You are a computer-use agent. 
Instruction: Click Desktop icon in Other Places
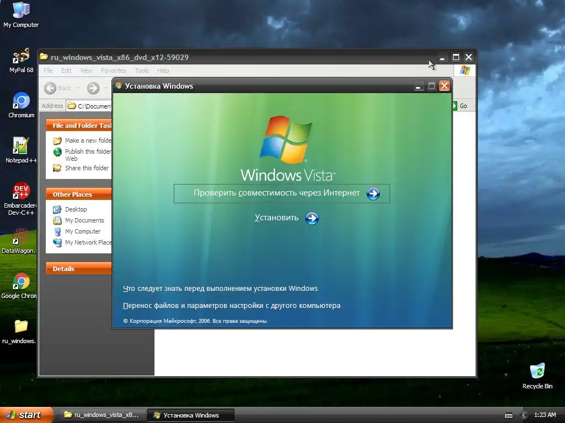coord(57,209)
